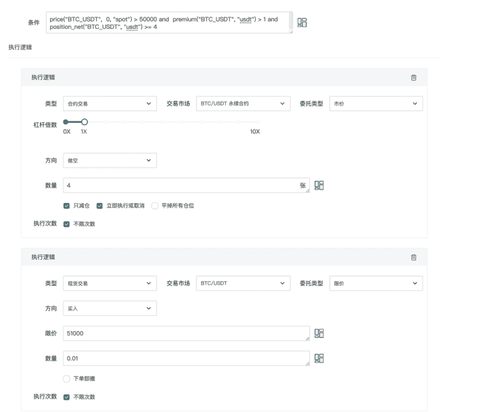The height and width of the screenshot is (412, 495).
Task: Open the 合约交易 type dropdown
Action: coord(110,104)
